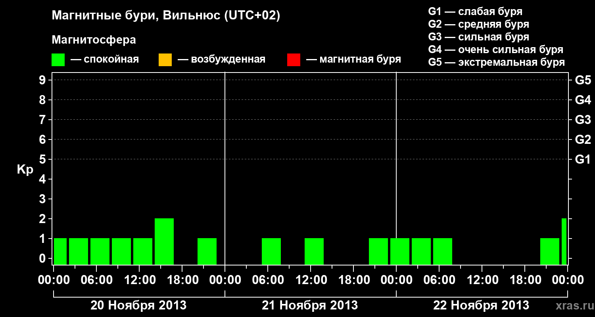
Task: Click the orange 'возбужденная' legend swatch
Action: pos(165,60)
